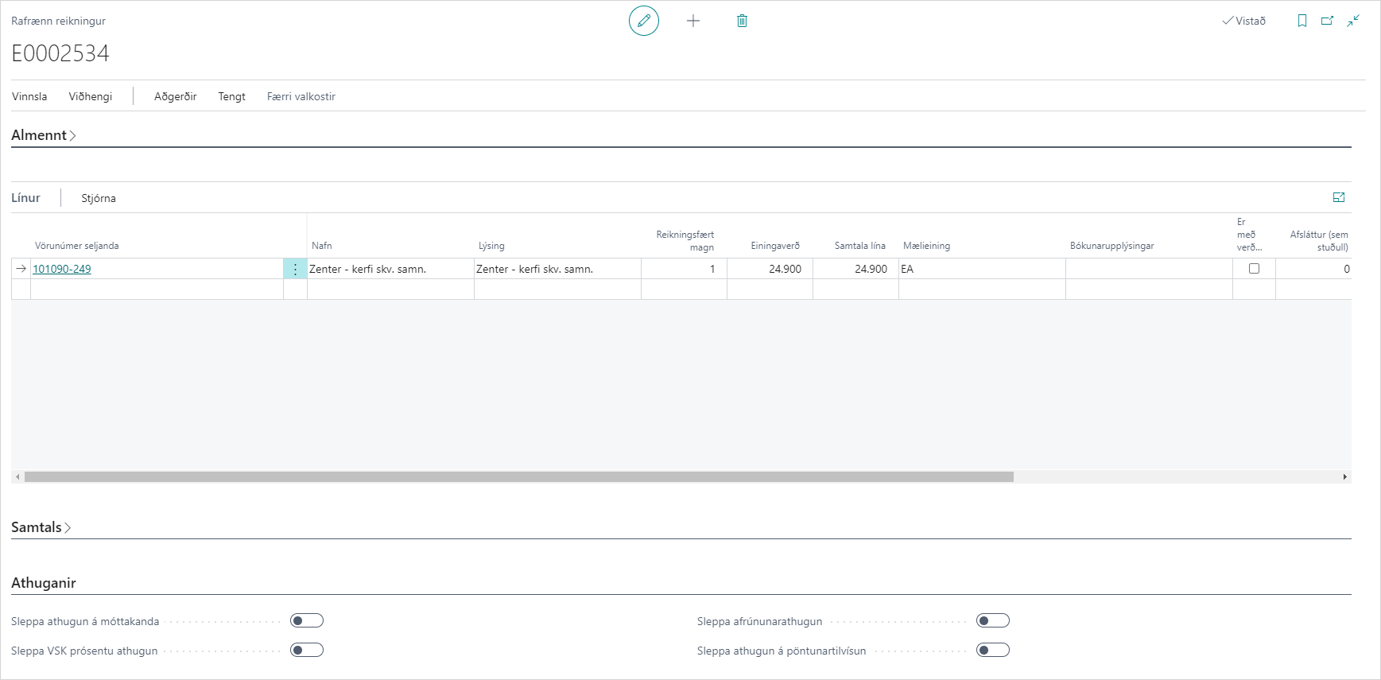Sort by Vörunúmer seljanda column header
Screen dimensions: 1381x680
tap(77, 246)
